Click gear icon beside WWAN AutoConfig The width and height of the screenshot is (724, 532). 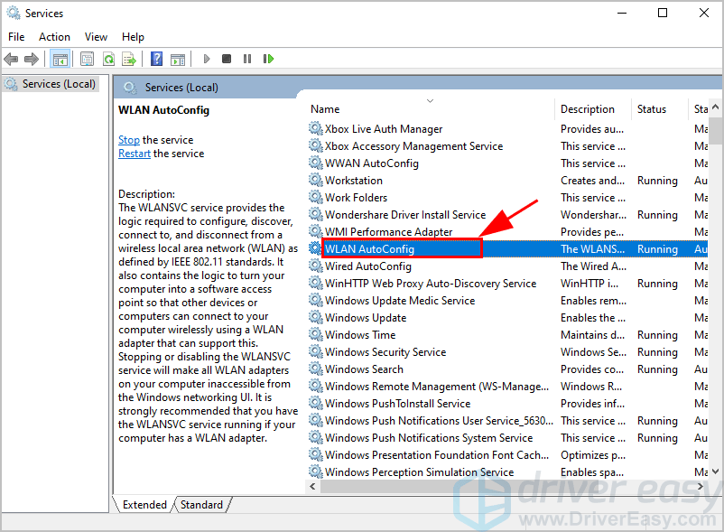316,163
